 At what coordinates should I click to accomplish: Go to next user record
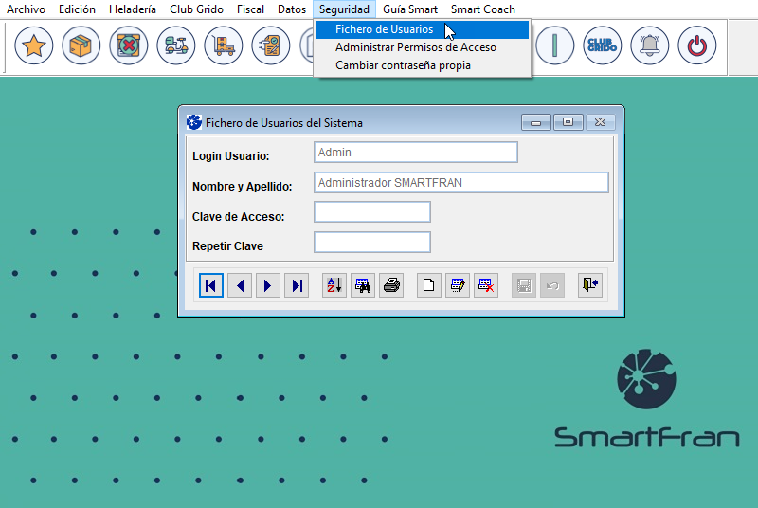tap(268, 285)
